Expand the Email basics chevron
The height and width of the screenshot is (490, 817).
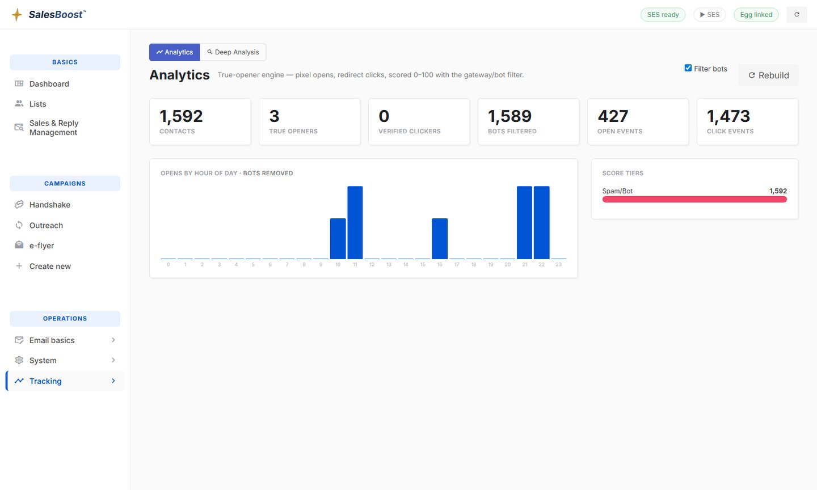(x=113, y=340)
